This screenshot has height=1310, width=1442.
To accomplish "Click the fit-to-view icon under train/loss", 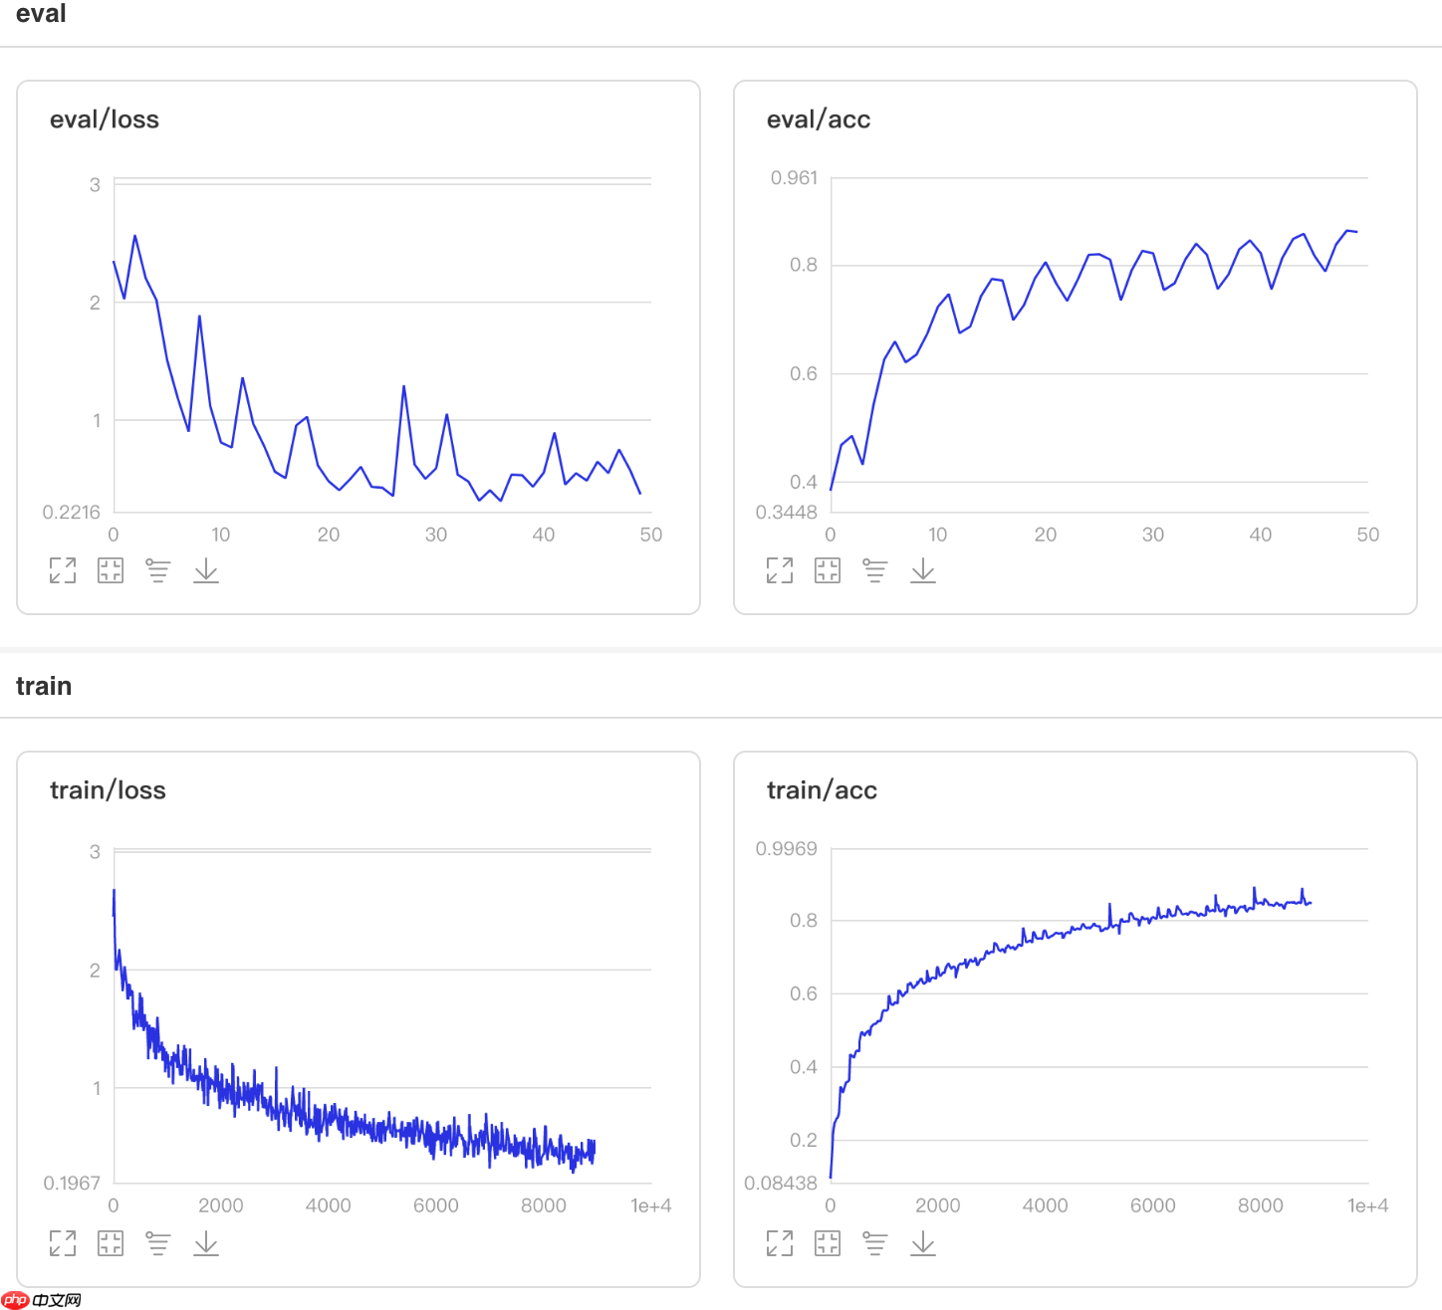I will (x=111, y=1242).
